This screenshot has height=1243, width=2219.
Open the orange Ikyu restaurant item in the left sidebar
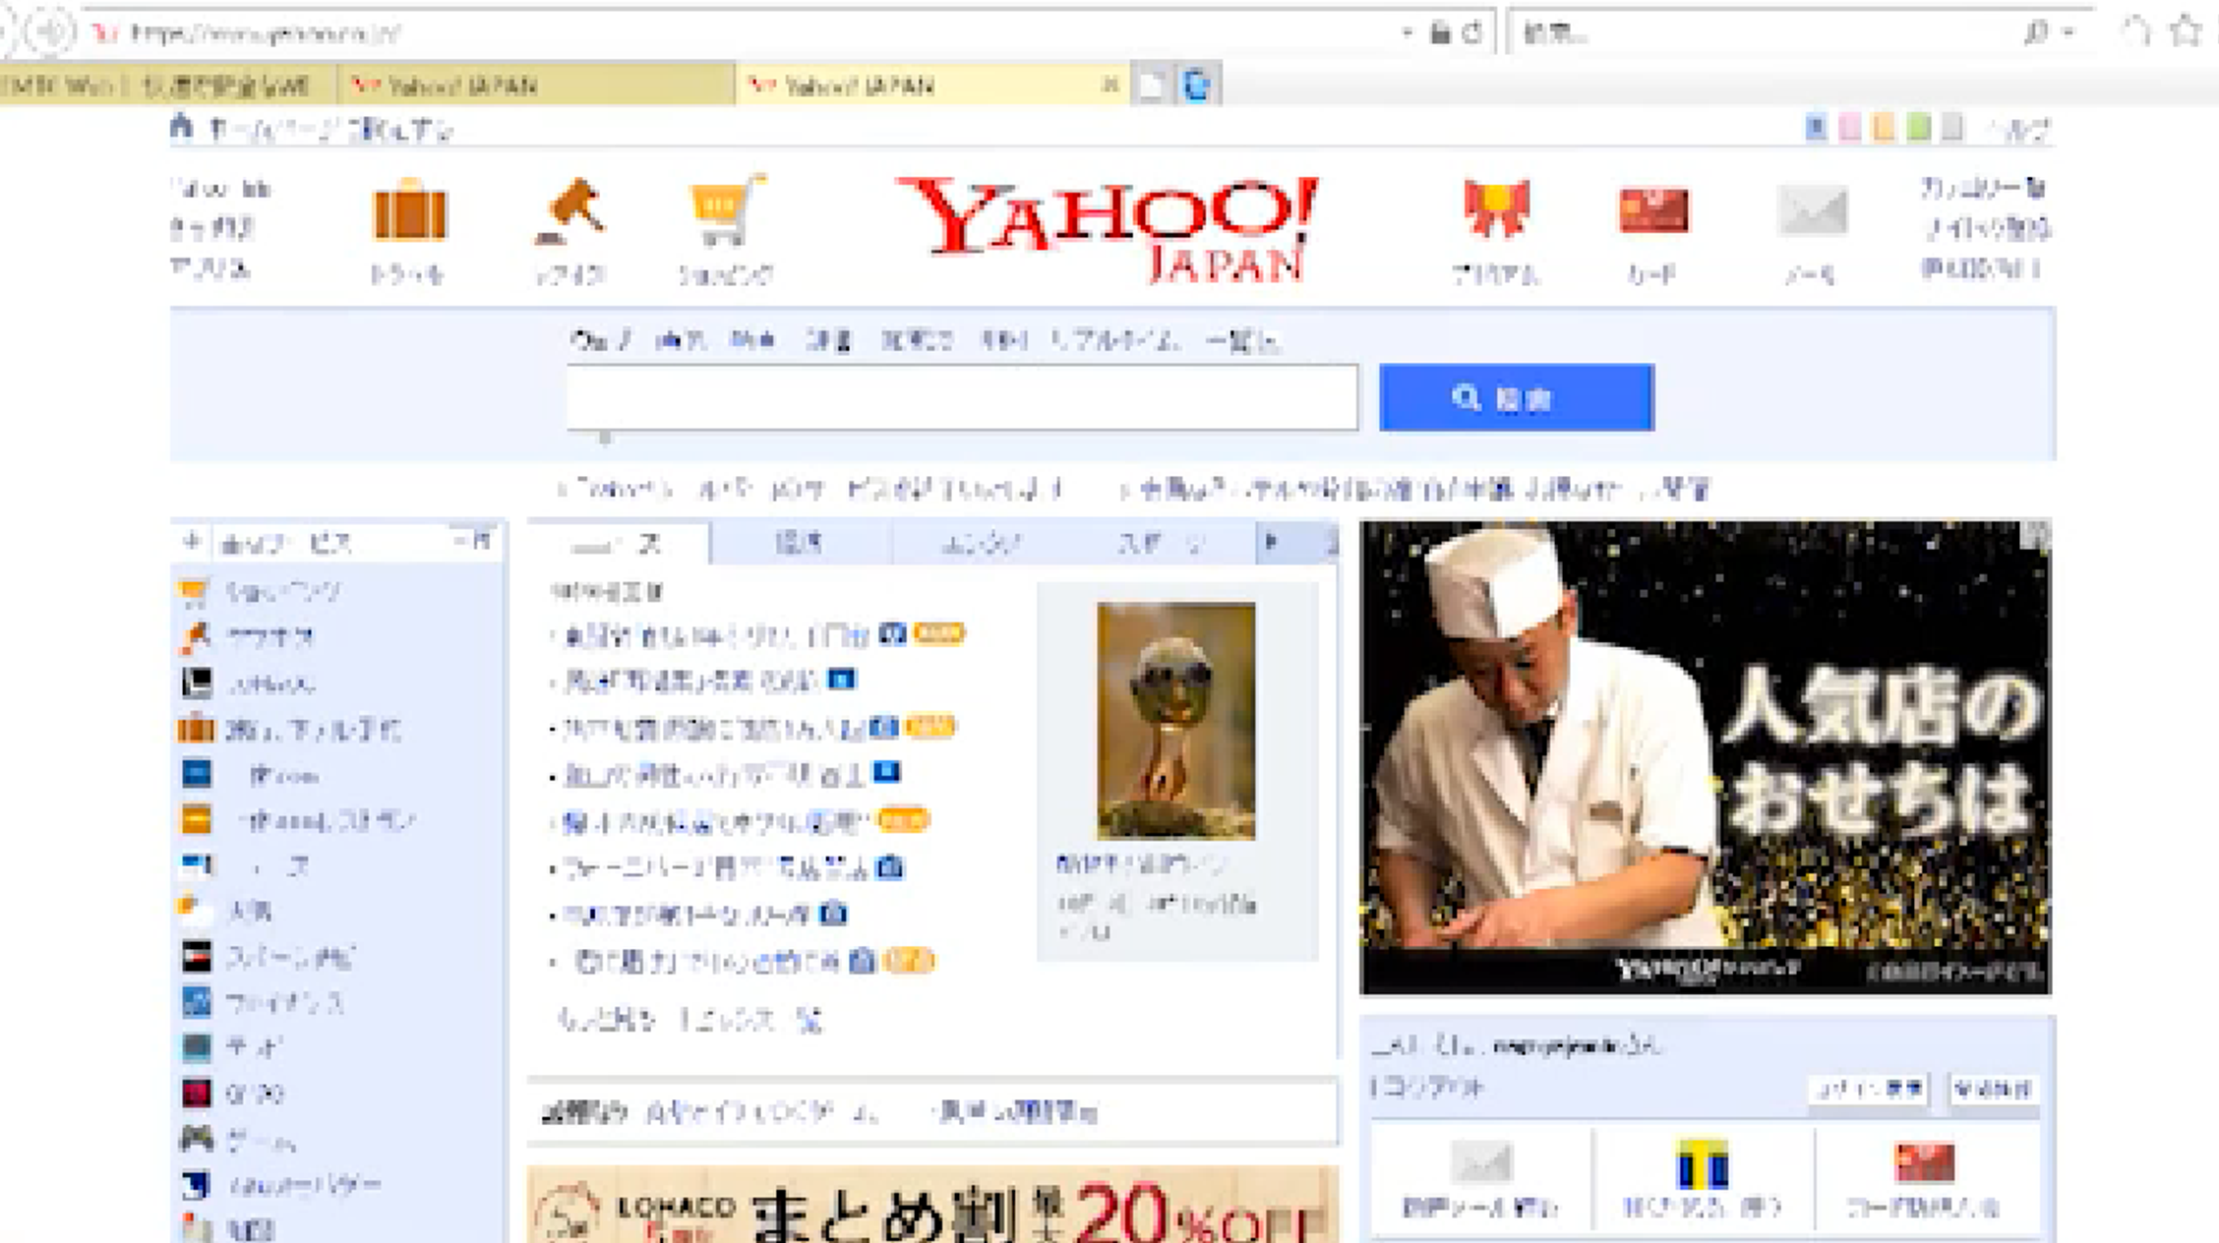tap(297, 820)
